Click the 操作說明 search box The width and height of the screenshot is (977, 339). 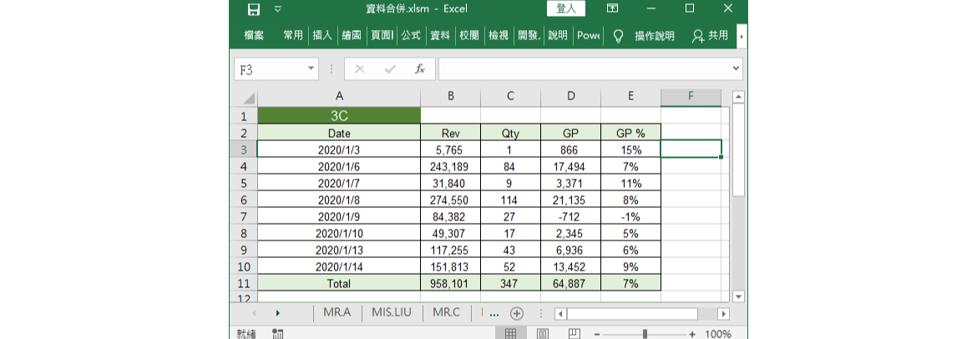point(654,36)
